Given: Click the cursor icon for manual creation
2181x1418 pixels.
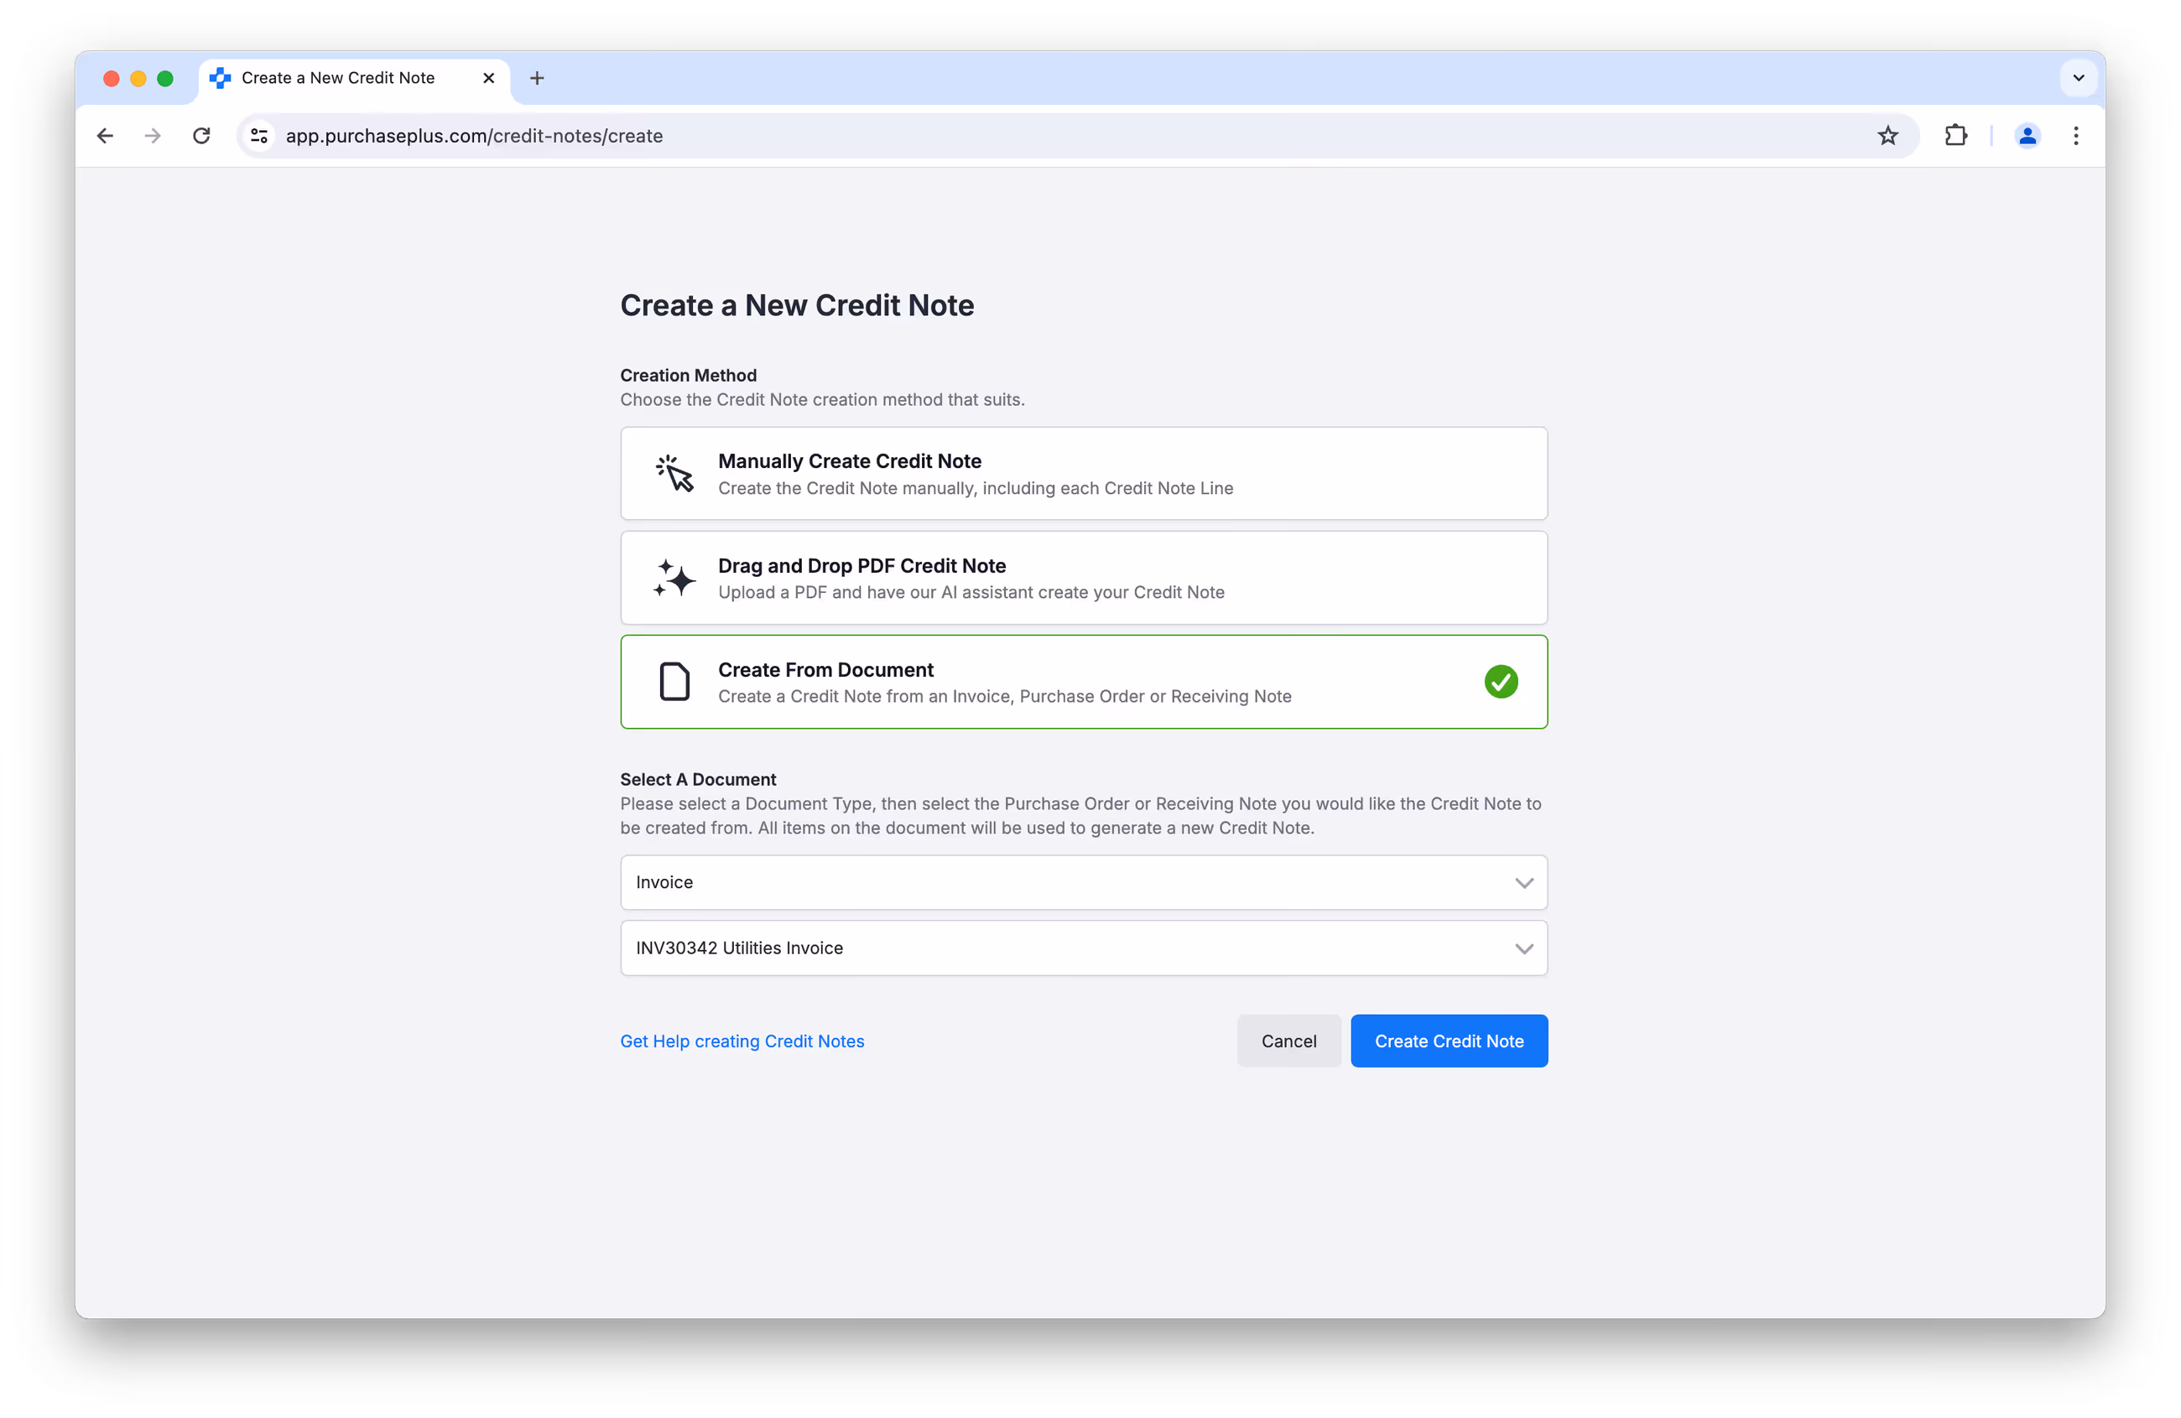Looking at the screenshot, I should (x=674, y=474).
